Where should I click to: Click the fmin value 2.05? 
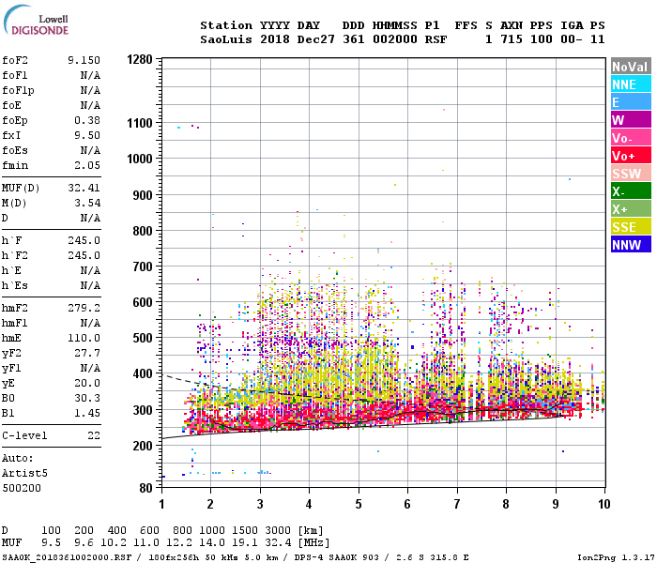(x=87, y=165)
